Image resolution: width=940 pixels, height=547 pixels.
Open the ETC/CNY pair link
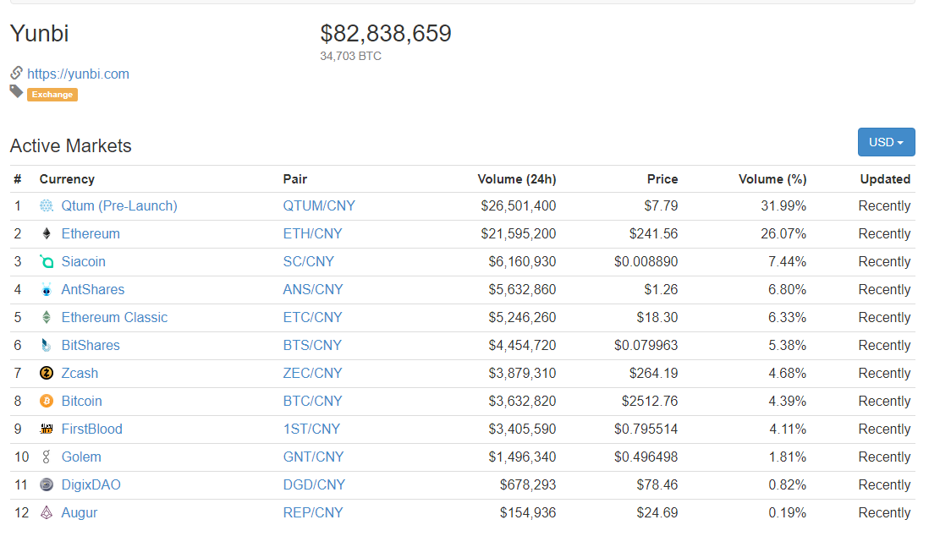[x=312, y=317]
